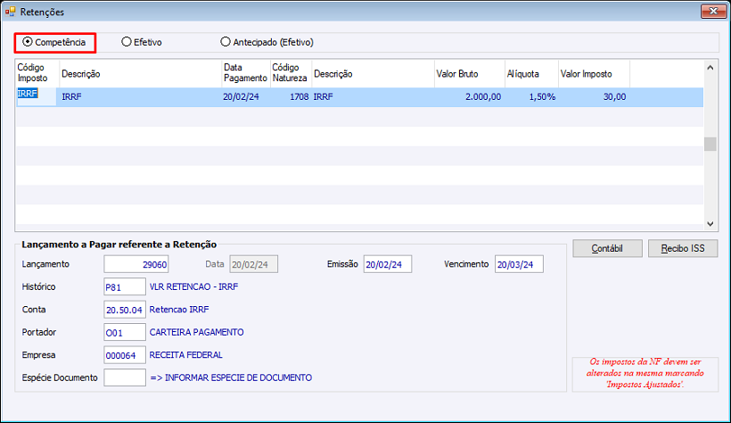Click the 20/02/24 payment date cell
Image resolution: width=731 pixels, height=423 pixels.
pos(246,96)
